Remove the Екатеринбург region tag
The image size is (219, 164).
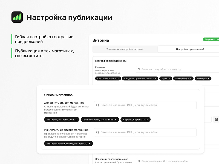pyautogui.click(x=191, y=78)
